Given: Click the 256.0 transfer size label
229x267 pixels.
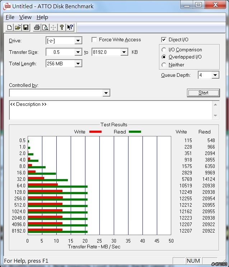Looking at the screenshot, I should click(20, 198).
